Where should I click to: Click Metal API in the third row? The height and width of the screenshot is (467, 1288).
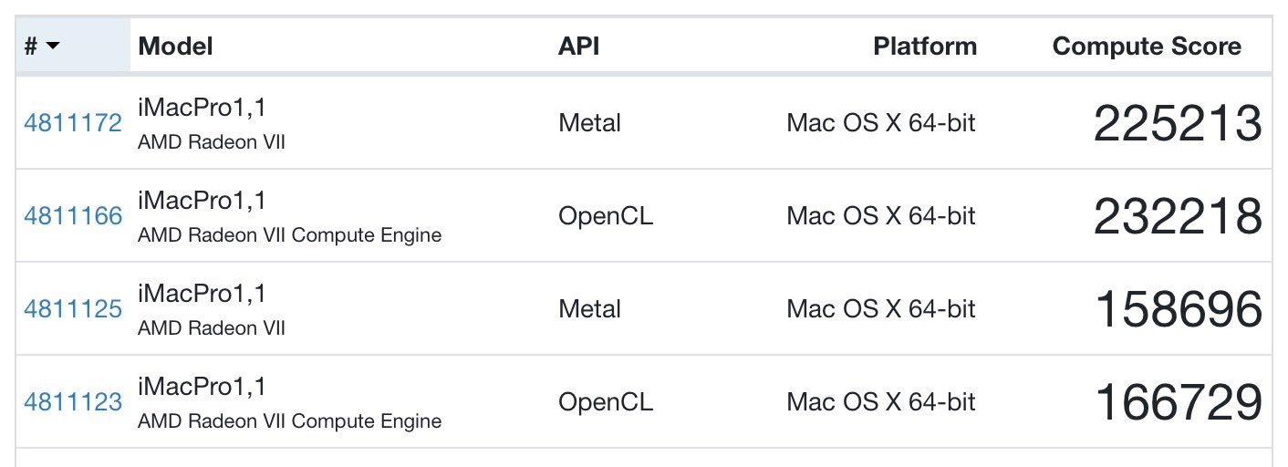point(589,309)
